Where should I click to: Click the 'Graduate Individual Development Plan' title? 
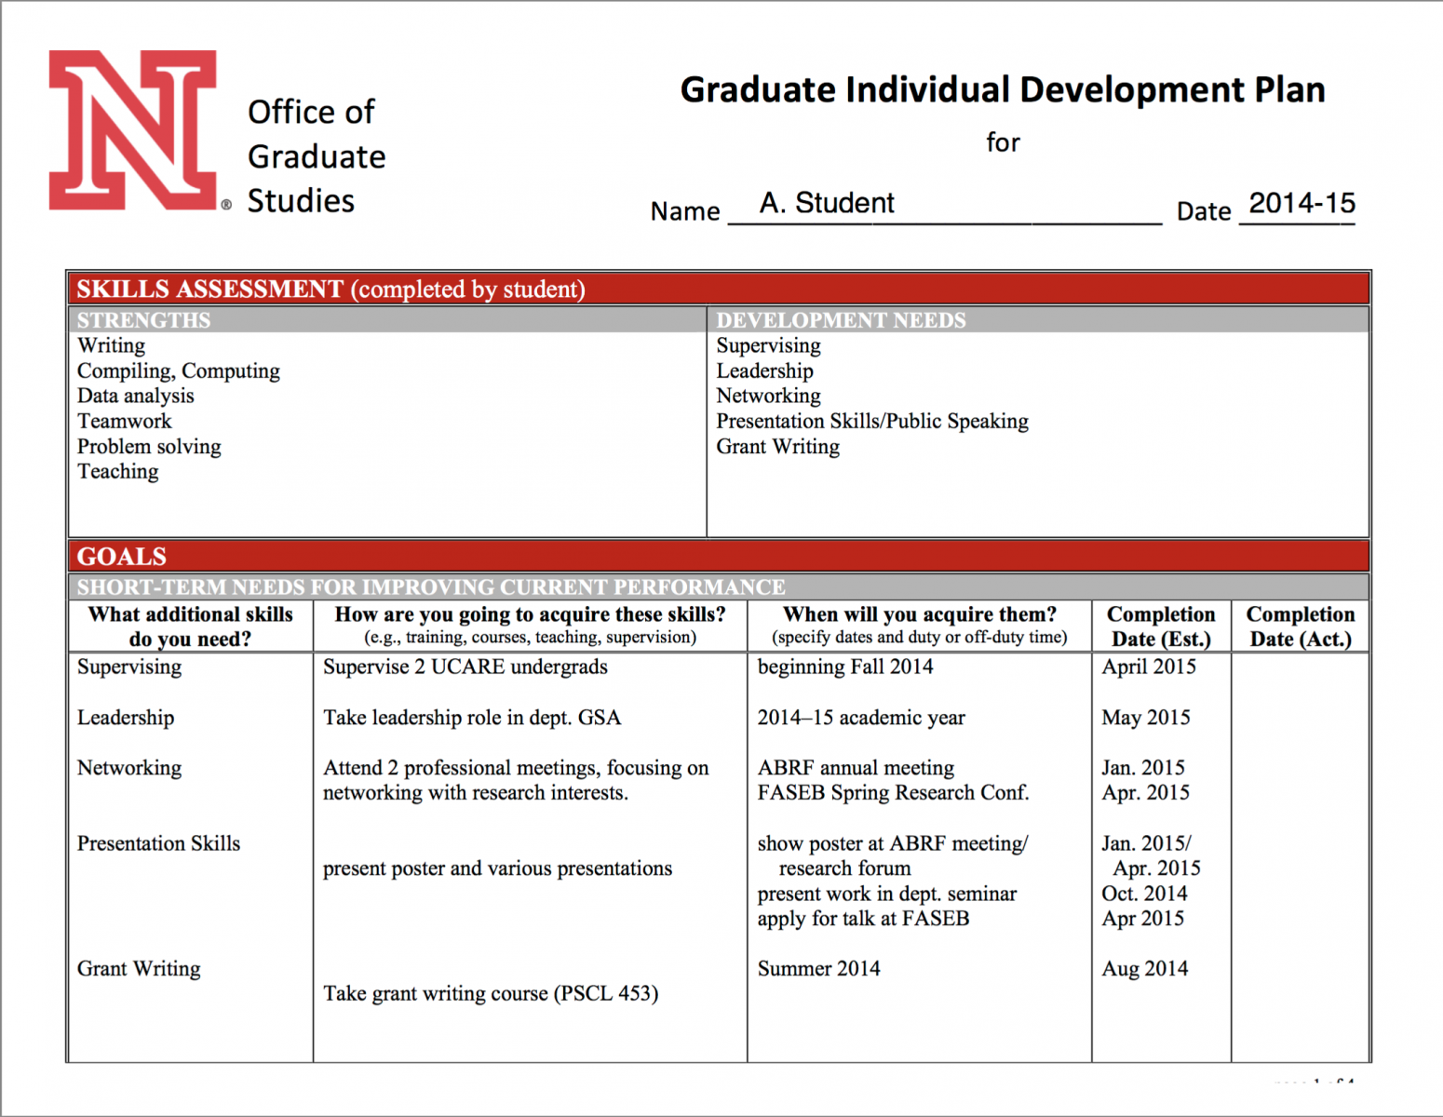tap(1003, 90)
